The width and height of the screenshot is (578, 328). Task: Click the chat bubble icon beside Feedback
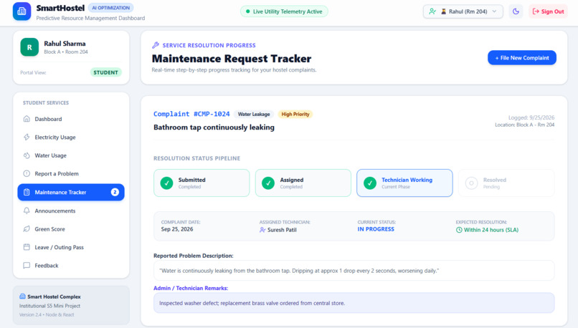pyautogui.click(x=27, y=266)
